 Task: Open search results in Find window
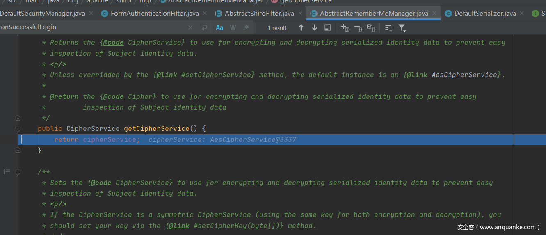click(328, 27)
